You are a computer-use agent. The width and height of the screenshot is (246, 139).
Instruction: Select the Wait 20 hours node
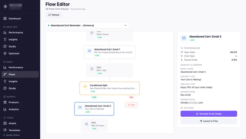pos(94,126)
